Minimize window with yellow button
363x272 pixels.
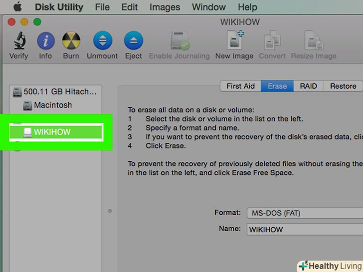24,22
